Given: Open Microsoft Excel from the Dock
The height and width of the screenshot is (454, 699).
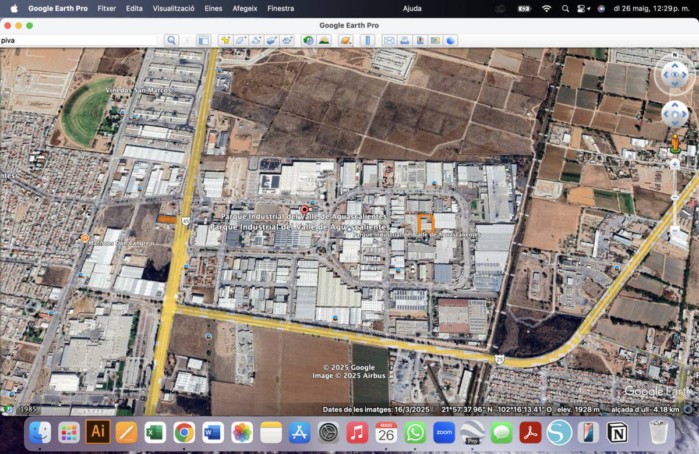Looking at the screenshot, I should point(155,432).
